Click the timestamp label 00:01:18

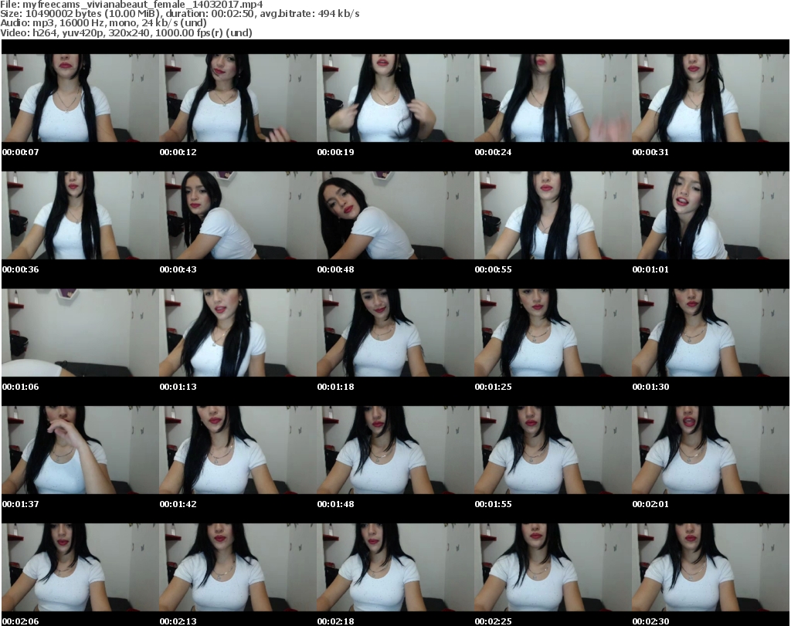pos(335,387)
